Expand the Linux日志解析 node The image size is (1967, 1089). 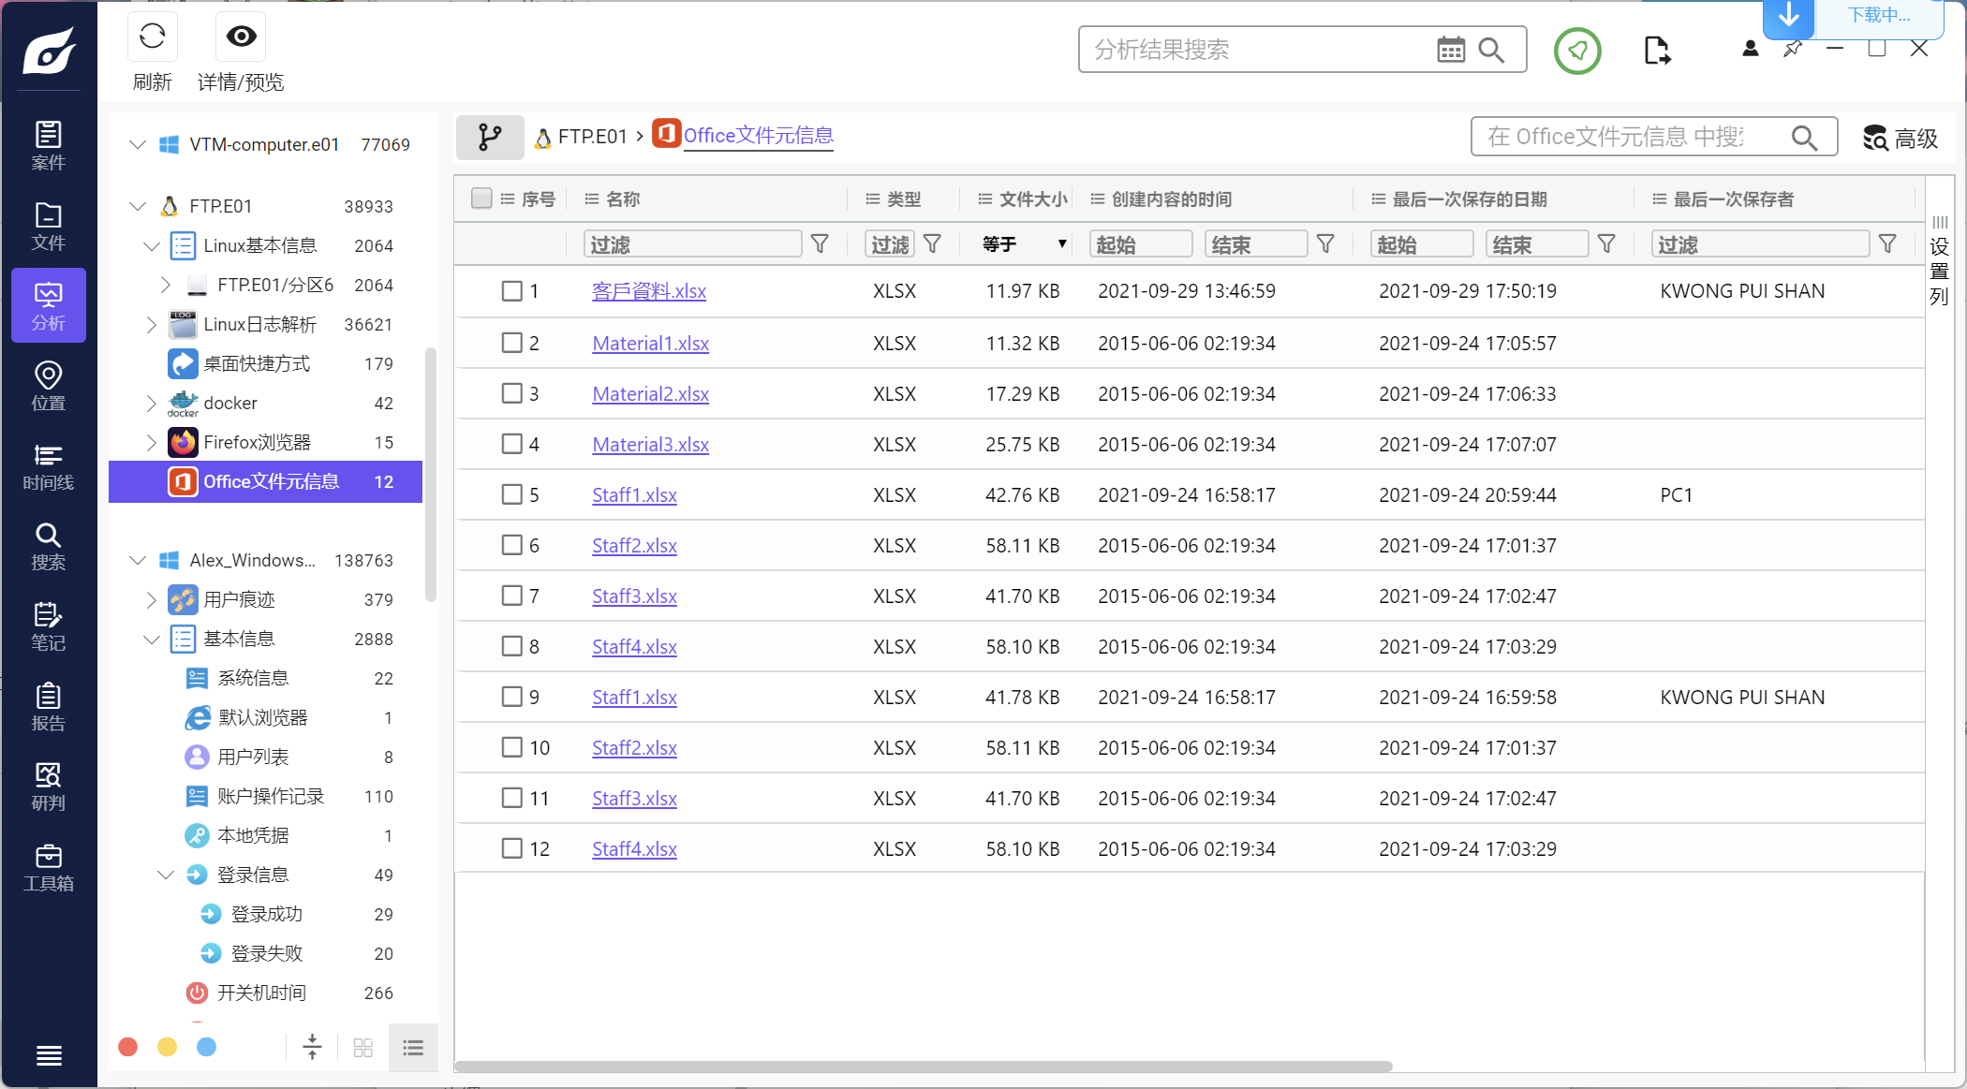pos(152,324)
